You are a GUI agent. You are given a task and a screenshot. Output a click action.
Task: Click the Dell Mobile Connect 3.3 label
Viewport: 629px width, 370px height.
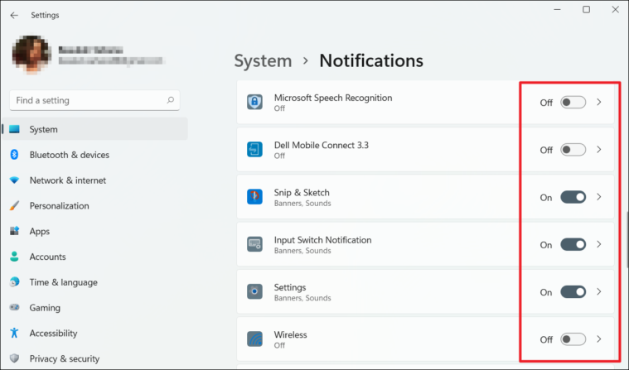pos(322,145)
